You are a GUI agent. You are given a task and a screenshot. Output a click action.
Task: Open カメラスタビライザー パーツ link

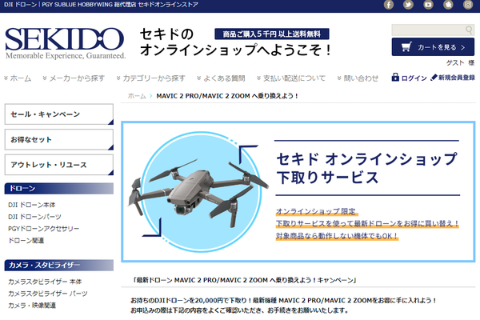pyautogui.click(x=48, y=294)
